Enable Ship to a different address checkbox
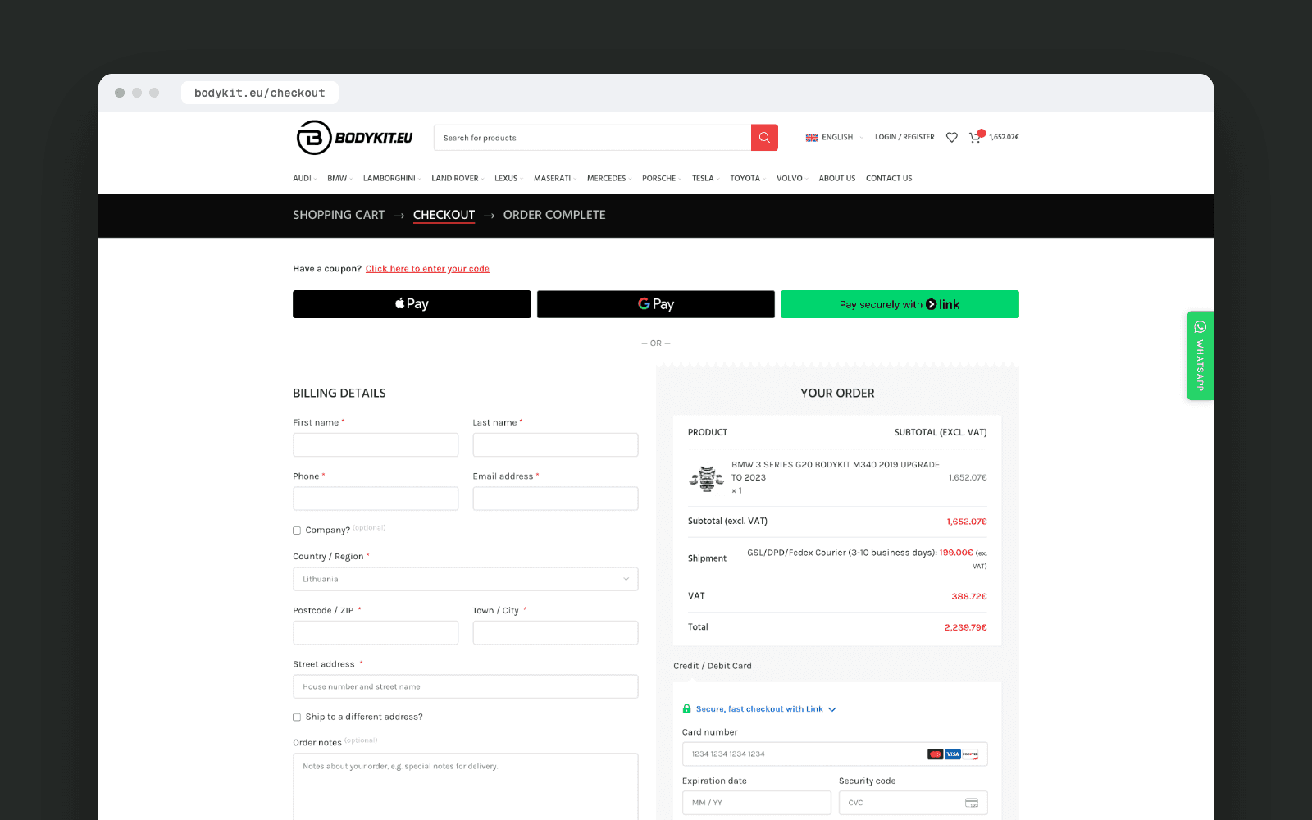This screenshot has height=820, width=1312. point(297,717)
